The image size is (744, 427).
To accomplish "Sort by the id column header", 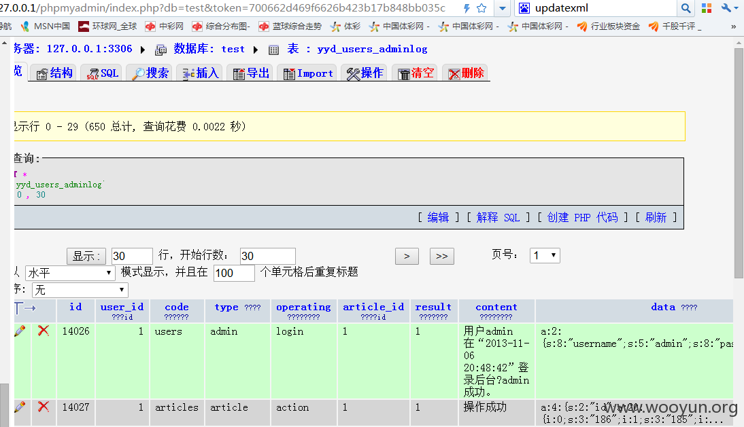I will (x=75, y=307).
